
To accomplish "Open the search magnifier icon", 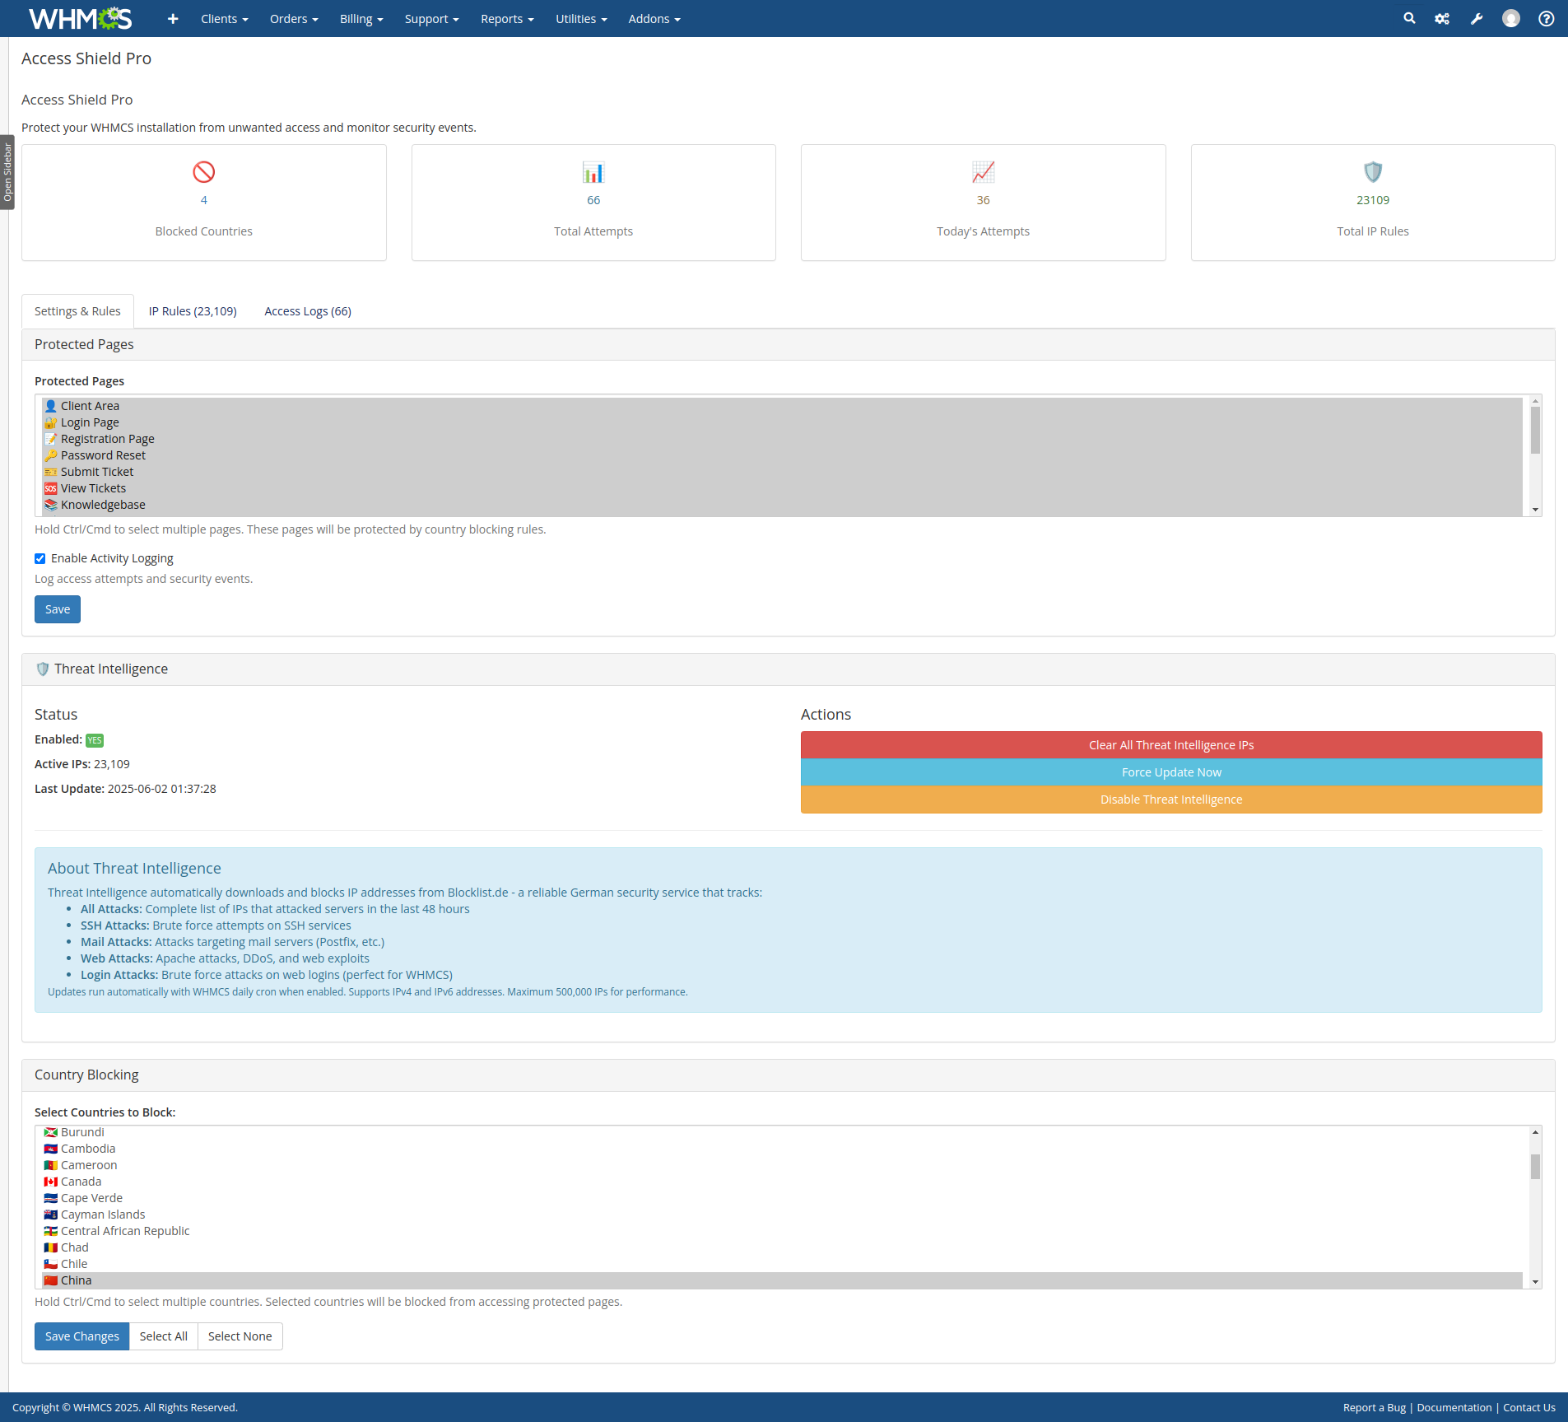I will [1409, 18].
